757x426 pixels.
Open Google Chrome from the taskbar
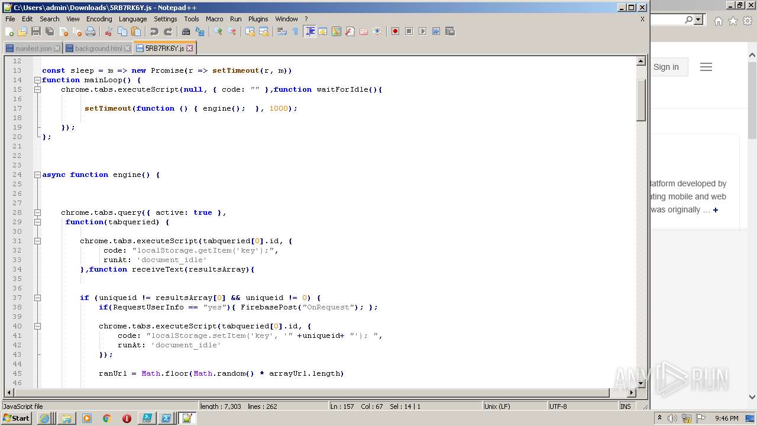[106, 418]
